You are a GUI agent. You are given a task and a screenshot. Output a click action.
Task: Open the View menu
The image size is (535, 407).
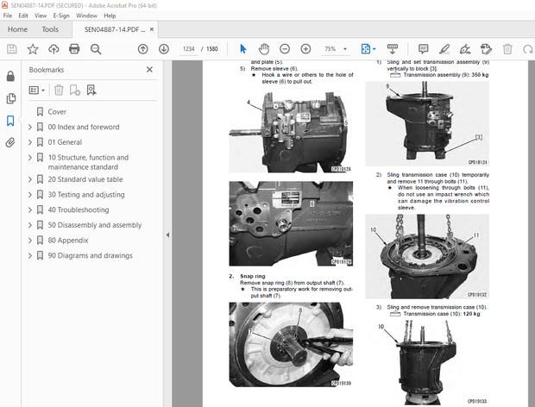pyautogui.click(x=41, y=16)
